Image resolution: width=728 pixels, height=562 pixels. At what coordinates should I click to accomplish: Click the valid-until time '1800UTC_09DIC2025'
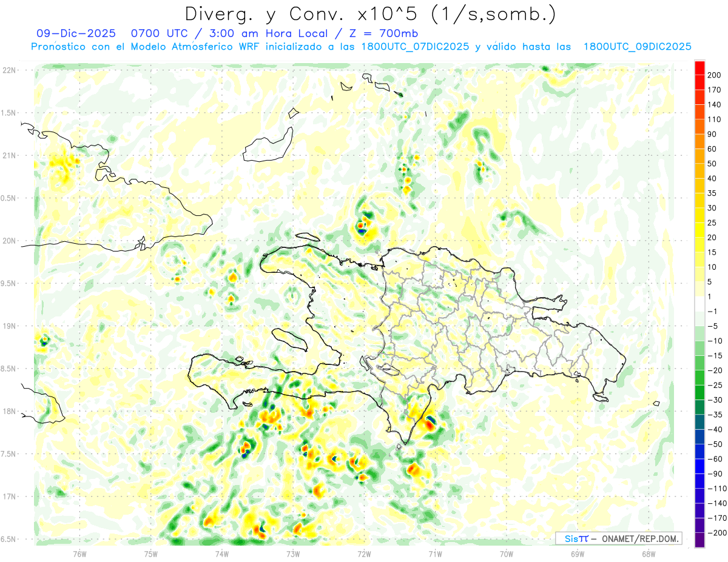637,47
